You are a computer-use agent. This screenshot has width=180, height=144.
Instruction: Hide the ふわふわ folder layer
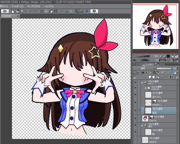click(x=135, y=88)
